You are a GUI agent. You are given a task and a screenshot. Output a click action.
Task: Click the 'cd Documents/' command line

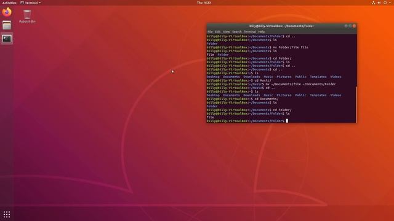(243, 99)
